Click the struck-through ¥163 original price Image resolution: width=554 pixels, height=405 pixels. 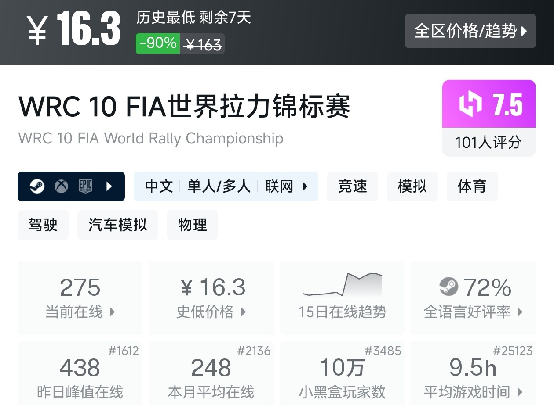pyautogui.click(x=203, y=44)
